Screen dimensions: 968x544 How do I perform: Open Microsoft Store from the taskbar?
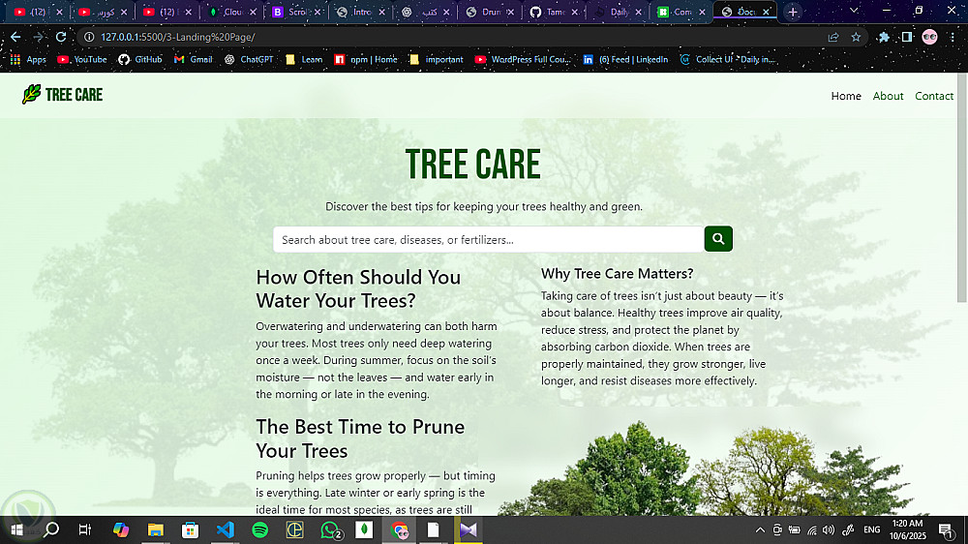click(x=190, y=529)
